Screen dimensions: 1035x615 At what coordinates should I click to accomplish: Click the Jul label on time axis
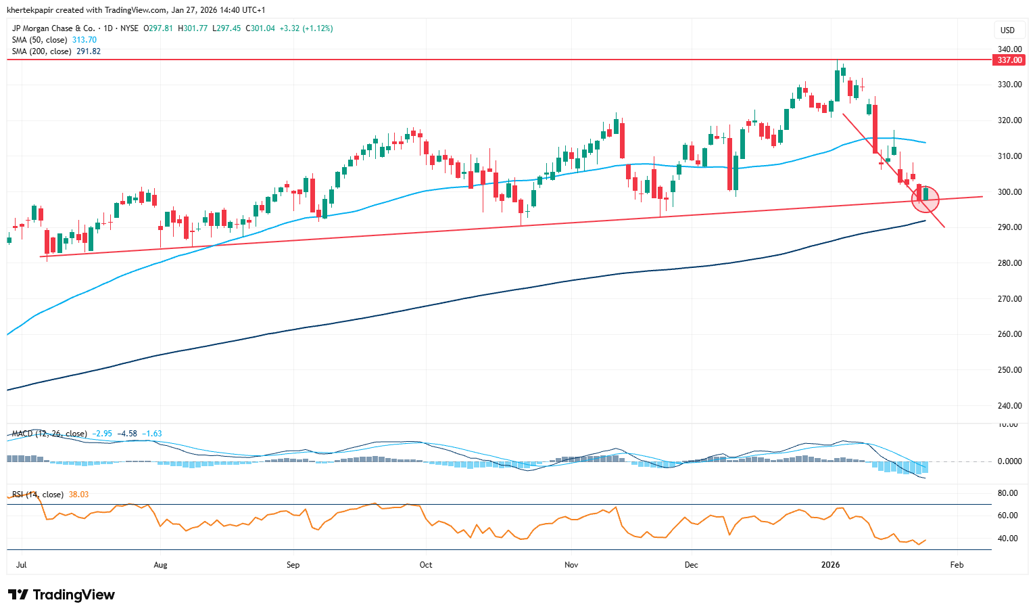pyautogui.click(x=21, y=565)
